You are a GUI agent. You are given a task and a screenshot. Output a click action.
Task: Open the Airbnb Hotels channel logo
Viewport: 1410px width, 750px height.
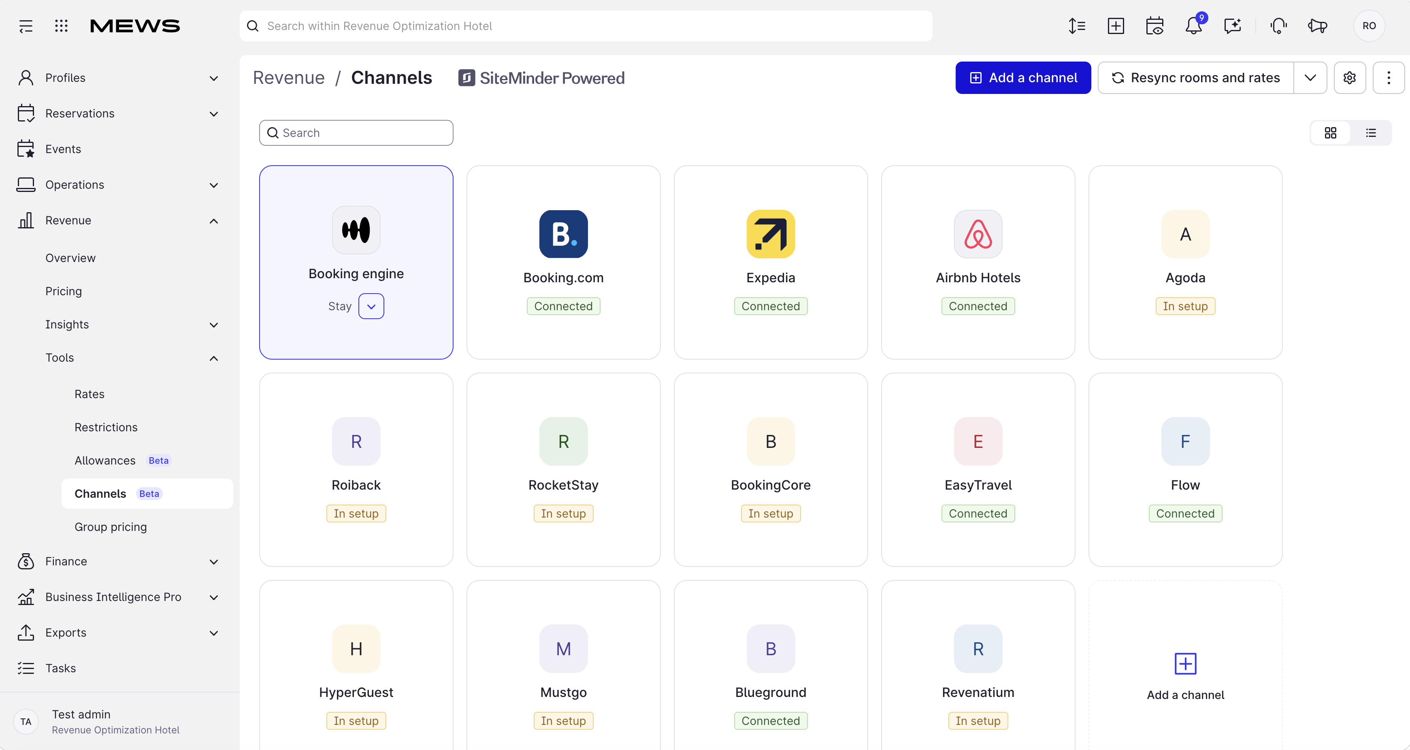[x=978, y=234]
